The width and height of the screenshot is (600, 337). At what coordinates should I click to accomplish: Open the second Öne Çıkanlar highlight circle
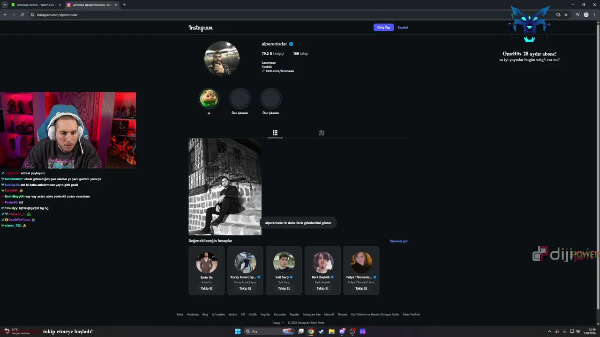(270, 99)
